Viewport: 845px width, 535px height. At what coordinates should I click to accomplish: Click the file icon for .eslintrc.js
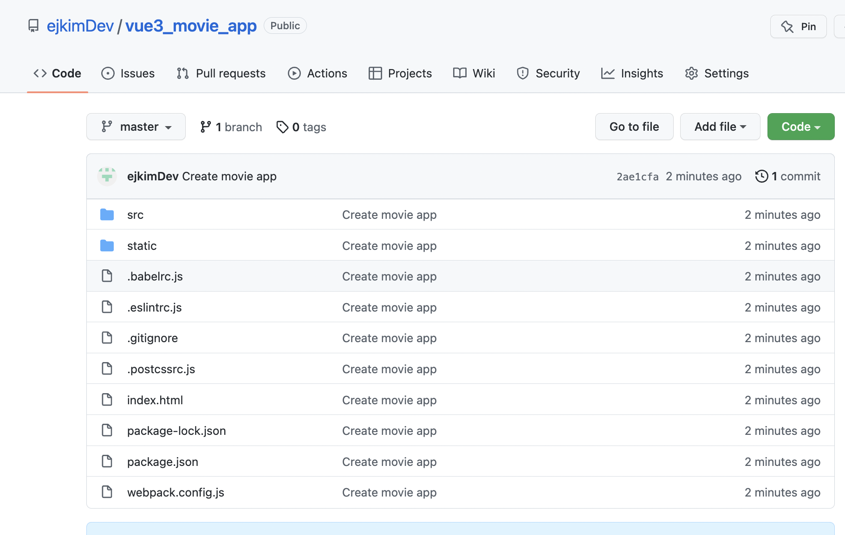click(107, 307)
